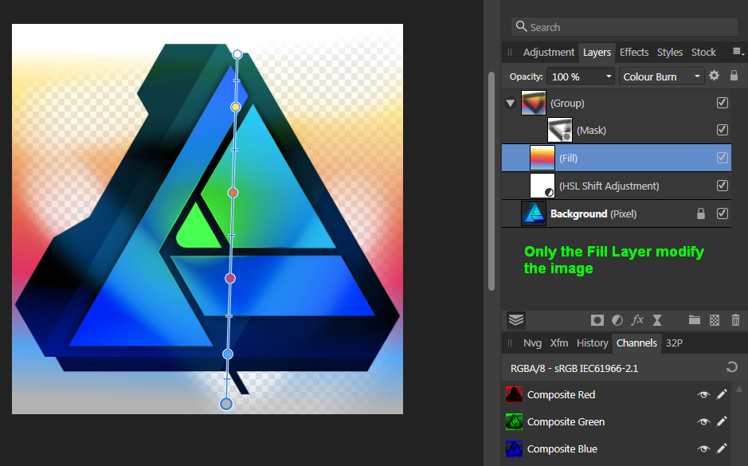Click the (Fill) layer gradient thumbnail
The image size is (748, 466).
pos(542,158)
